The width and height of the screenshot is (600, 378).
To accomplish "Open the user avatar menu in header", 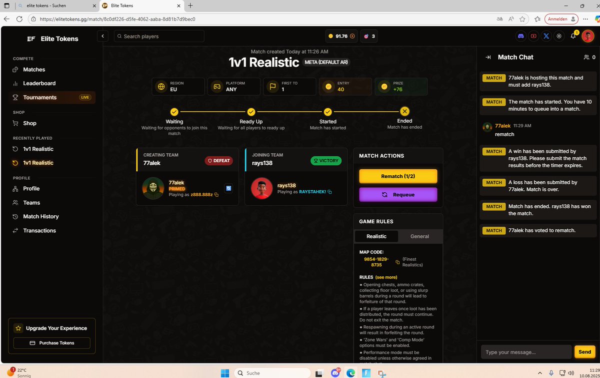I will pyautogui.click(x=588, y=36).
